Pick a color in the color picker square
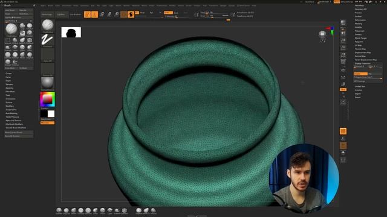Image resolution: width=387 pixels, height=217 pixels. click(47, 99)
